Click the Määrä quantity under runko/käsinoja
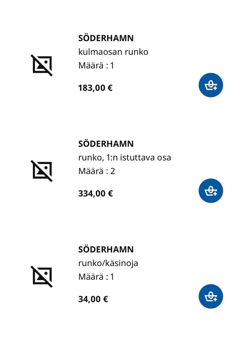Viewport: 240px width, 342px height. tap(96, 277)
